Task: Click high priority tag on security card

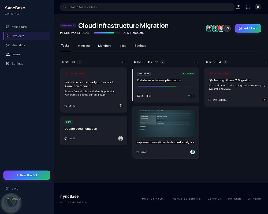Action: 75,74
